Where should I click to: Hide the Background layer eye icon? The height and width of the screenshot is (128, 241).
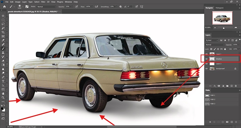click(206, 69)
